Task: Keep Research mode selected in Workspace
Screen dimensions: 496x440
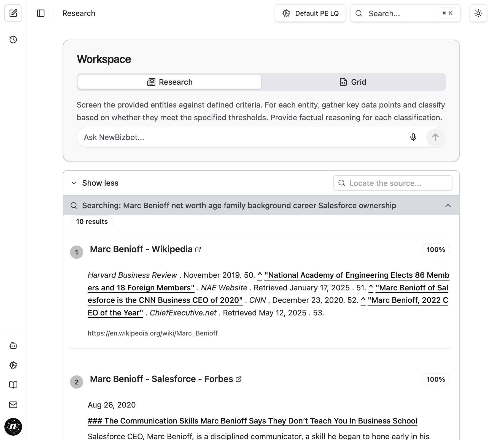Action: (x=169, y=82)
